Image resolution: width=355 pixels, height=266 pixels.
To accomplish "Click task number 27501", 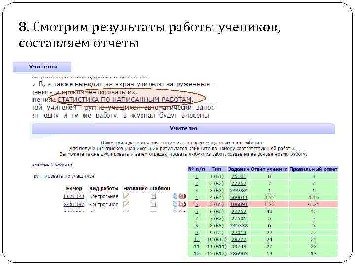I will coord(239,219).
